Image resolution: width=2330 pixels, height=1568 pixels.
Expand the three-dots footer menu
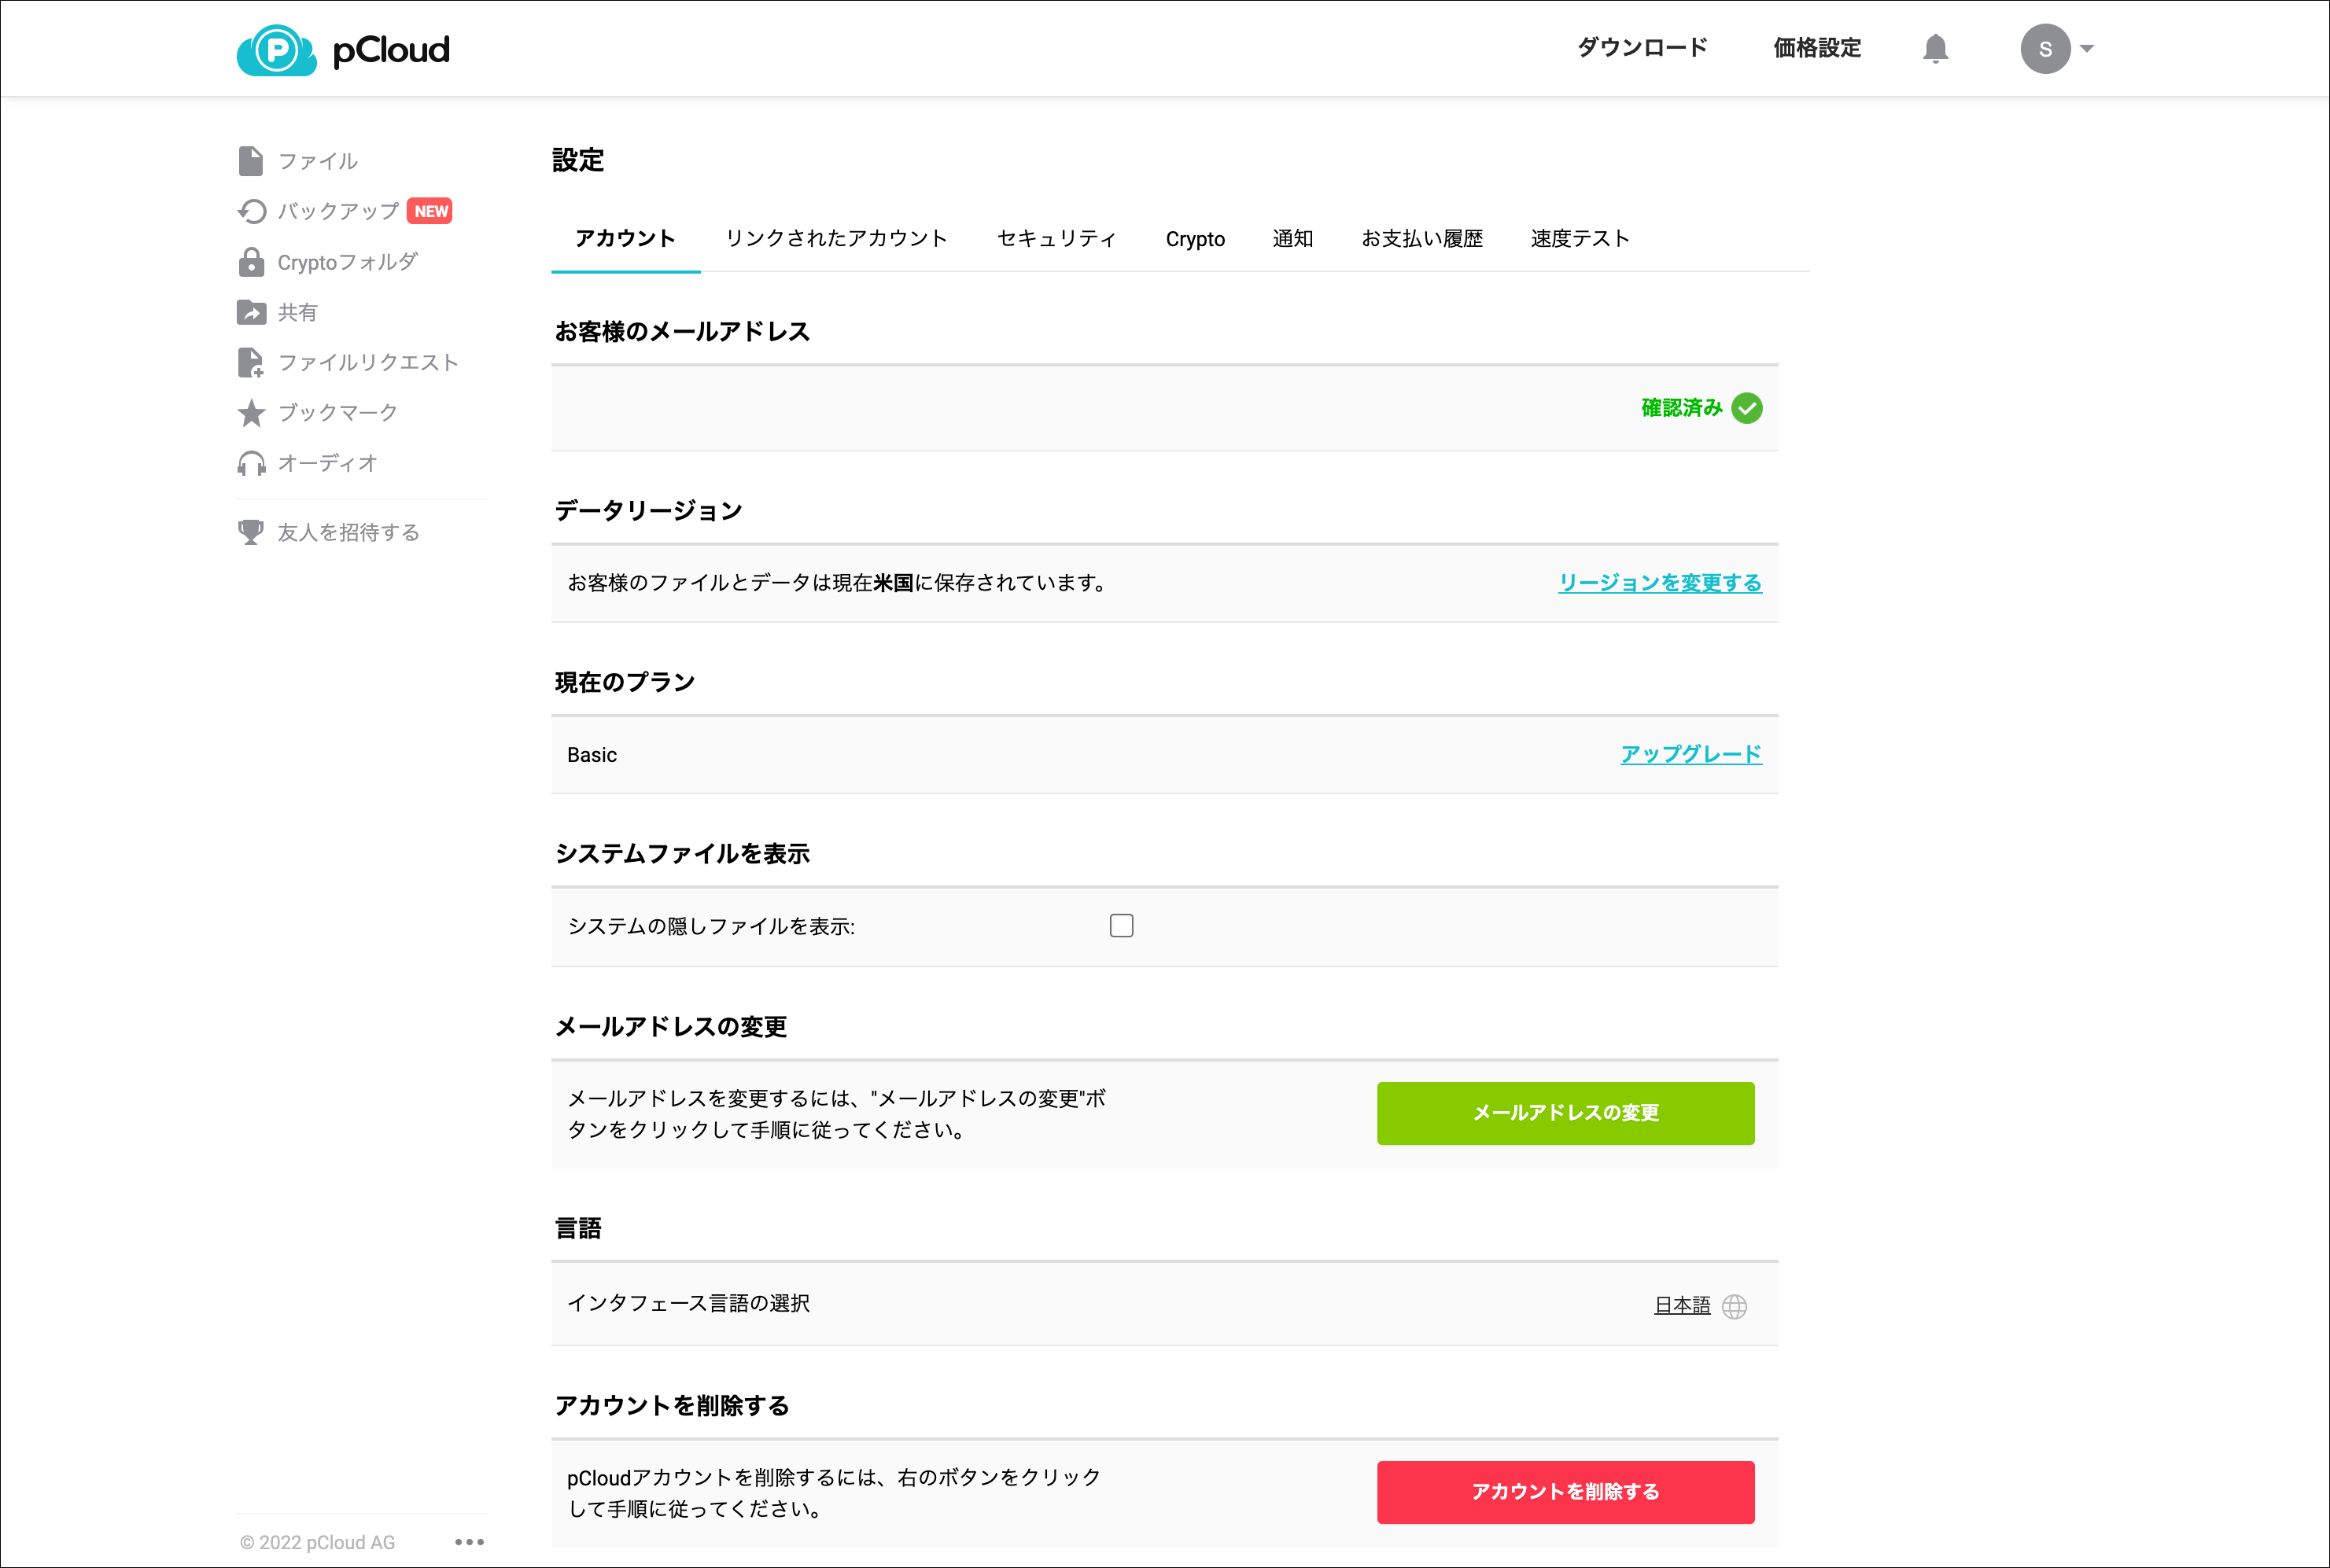click(x=469, y=1542)
